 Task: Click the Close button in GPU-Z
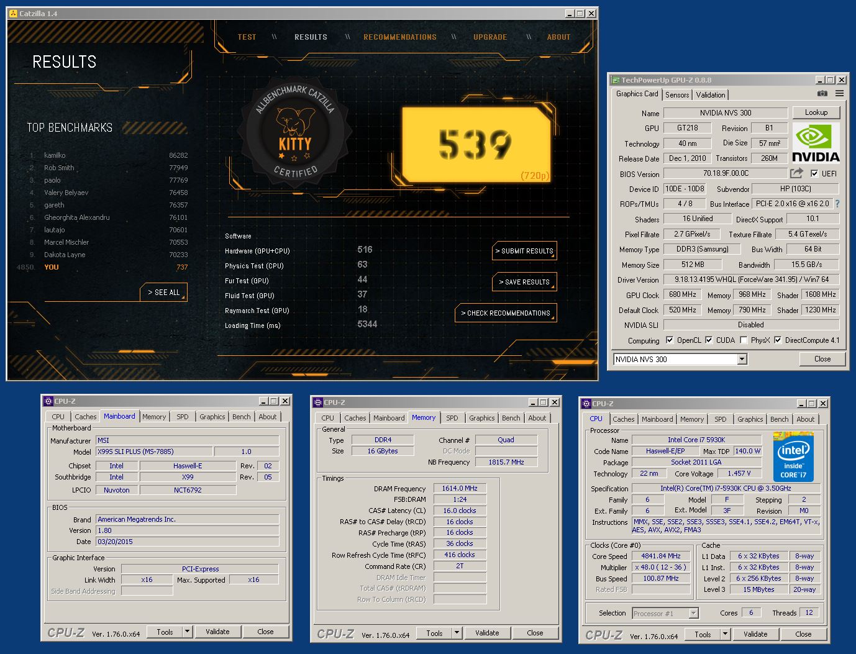(822, 359)
